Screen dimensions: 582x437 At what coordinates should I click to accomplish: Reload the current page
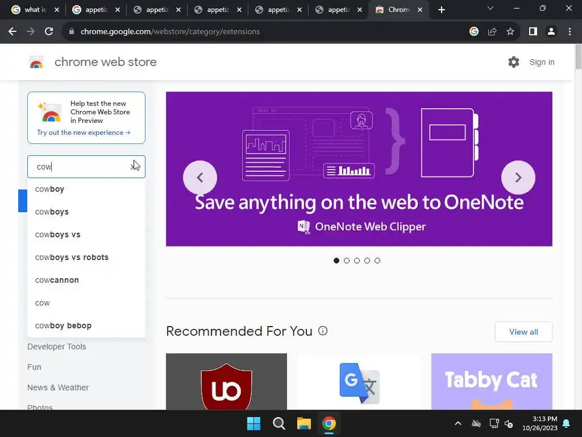pyautogui.click(x=49, y=32)
